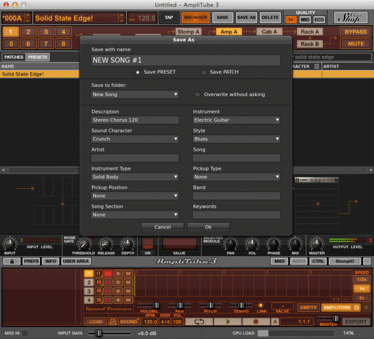Toggle the BYPASS button
Screen dimensions: 374x339
pos(355,32)
